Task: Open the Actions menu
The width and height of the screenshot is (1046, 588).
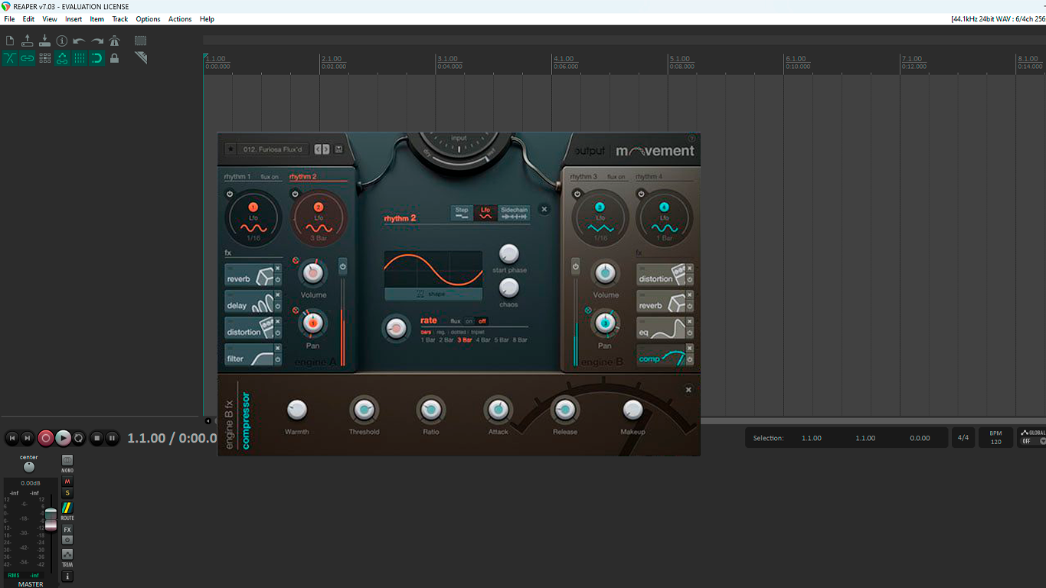Action: 180,19
